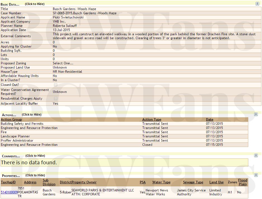This screenshot has height=199, width=262.
Task: Toggle the Closed Out? checkbox
Action: [x=56, y=85]
